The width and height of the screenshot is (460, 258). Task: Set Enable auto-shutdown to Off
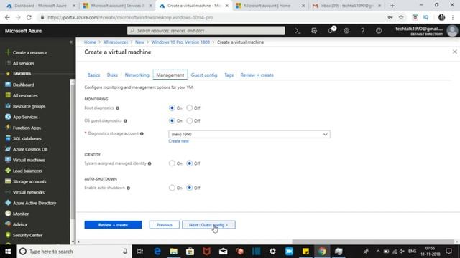[190, 188]
